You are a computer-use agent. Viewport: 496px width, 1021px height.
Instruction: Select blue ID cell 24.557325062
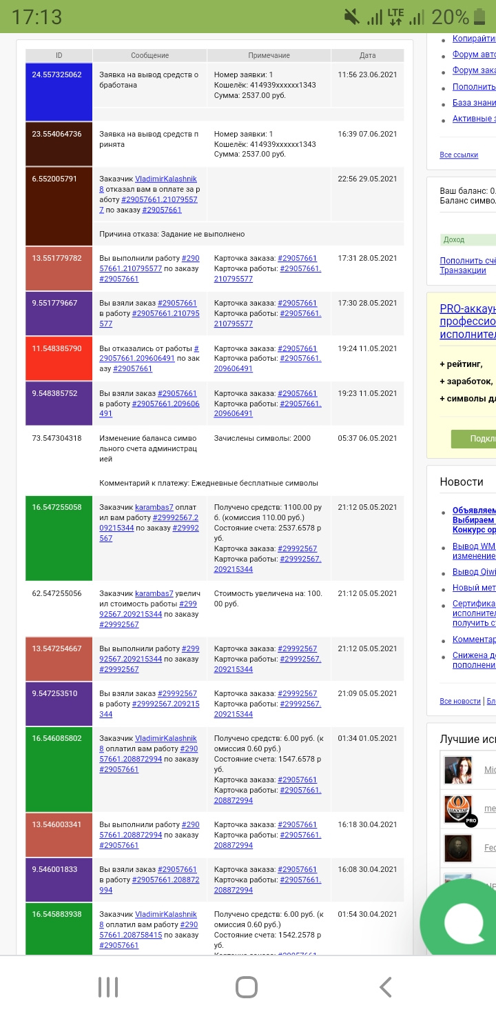point(59,92)
